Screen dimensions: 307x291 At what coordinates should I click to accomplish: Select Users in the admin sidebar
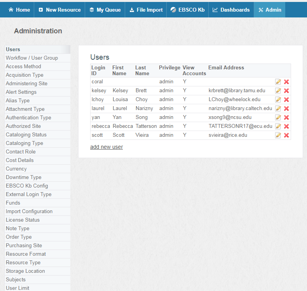pyautogui.click(x=37, y=49)
